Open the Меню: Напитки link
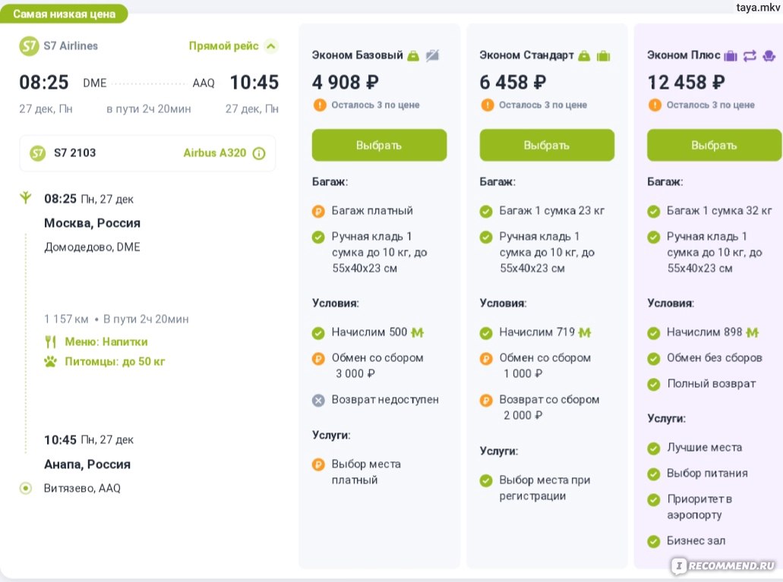 (106, 341)
